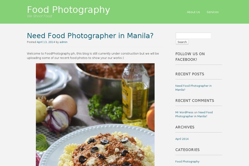Click the Follow Us On Facebook heading
This screenshot has width=249, height=166.
click(190, 57)
